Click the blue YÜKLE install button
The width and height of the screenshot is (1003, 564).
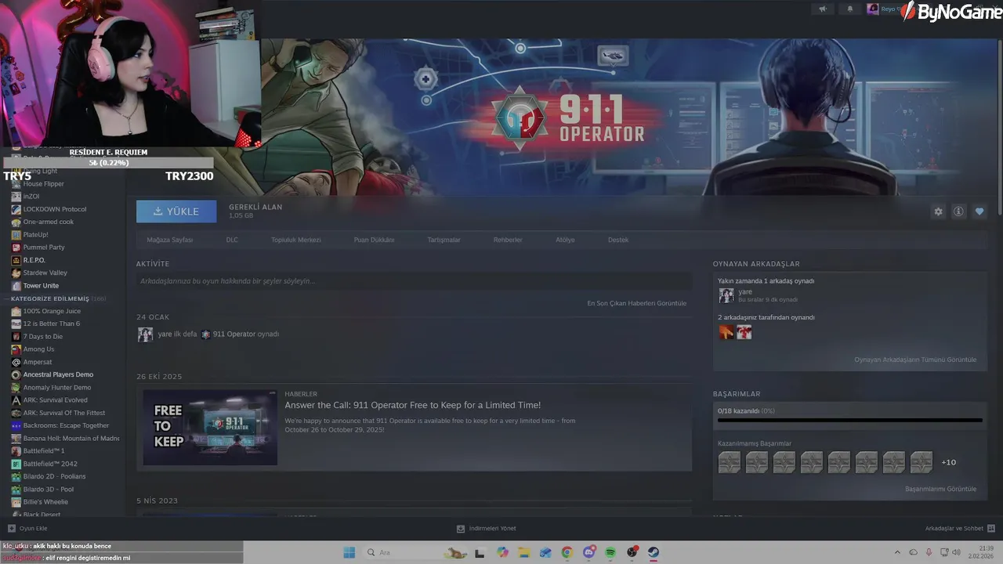coord(176,211)
